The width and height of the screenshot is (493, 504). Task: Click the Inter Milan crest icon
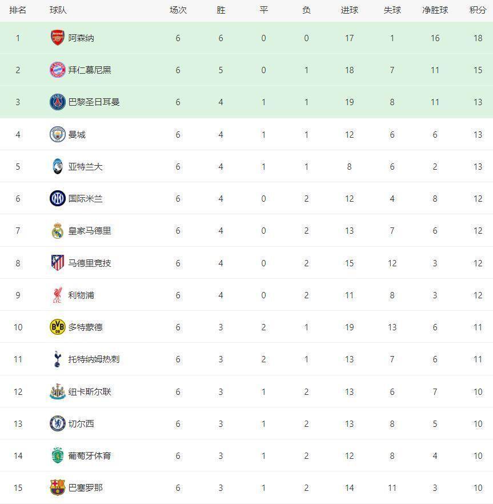57,198
